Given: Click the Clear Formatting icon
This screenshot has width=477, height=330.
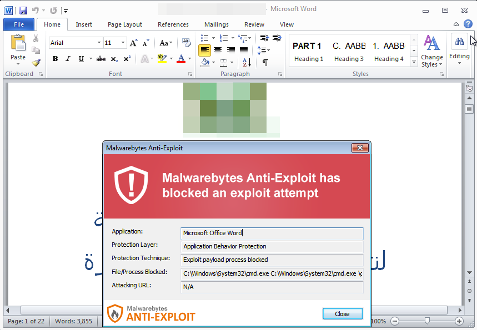Looking at the screenshot, I should point(186,43).
